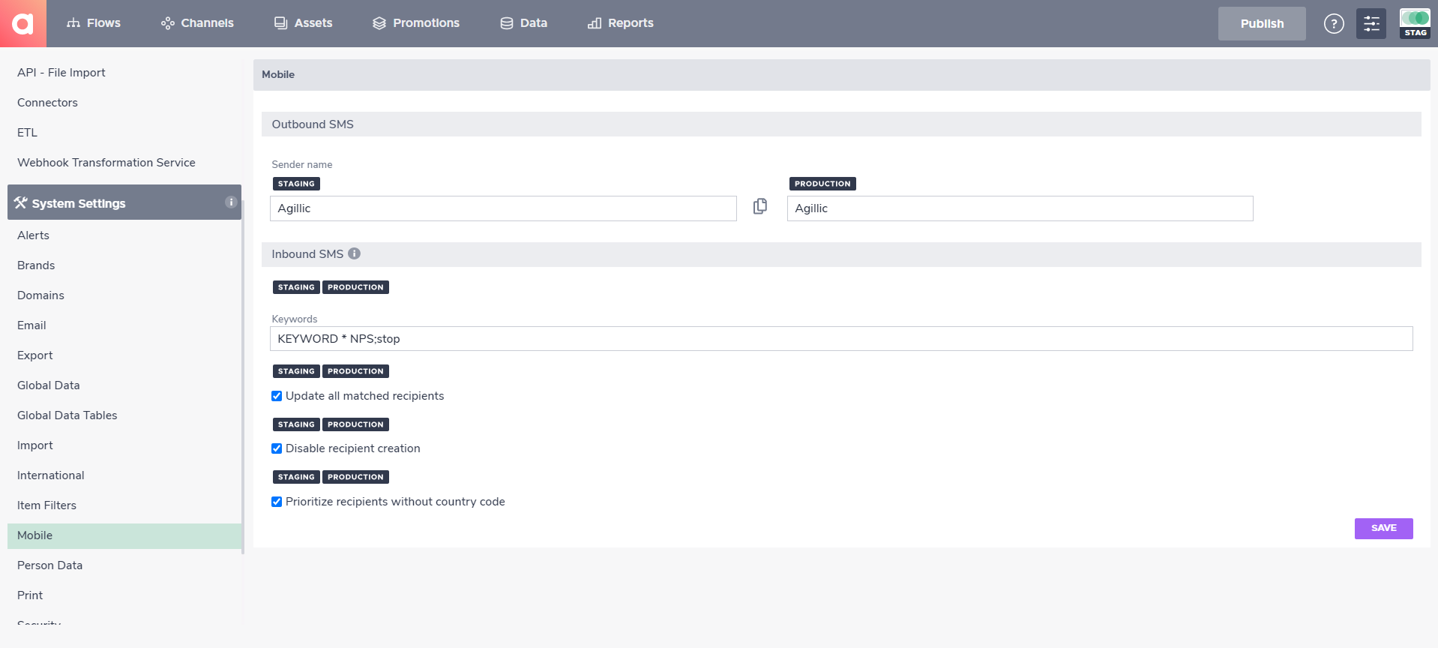Collapse the System Settings section header
The width and height of the screenshot is (1438, 648).
(x=124, y=202)
